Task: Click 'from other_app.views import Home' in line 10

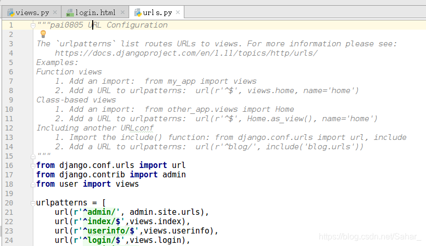Action: coord(219,109)
